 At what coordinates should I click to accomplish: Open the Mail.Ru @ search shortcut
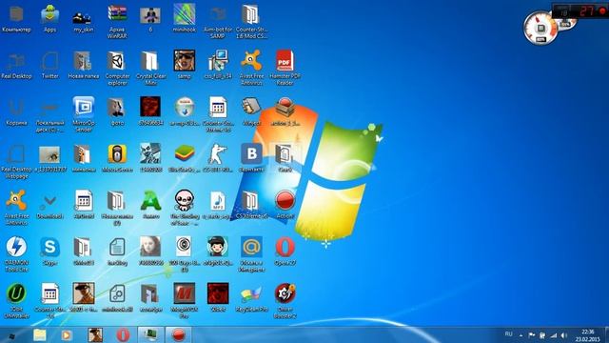[x=251, y=255]
